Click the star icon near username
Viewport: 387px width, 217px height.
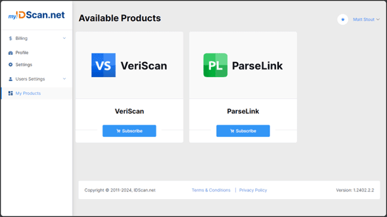[x=343, y=20]
